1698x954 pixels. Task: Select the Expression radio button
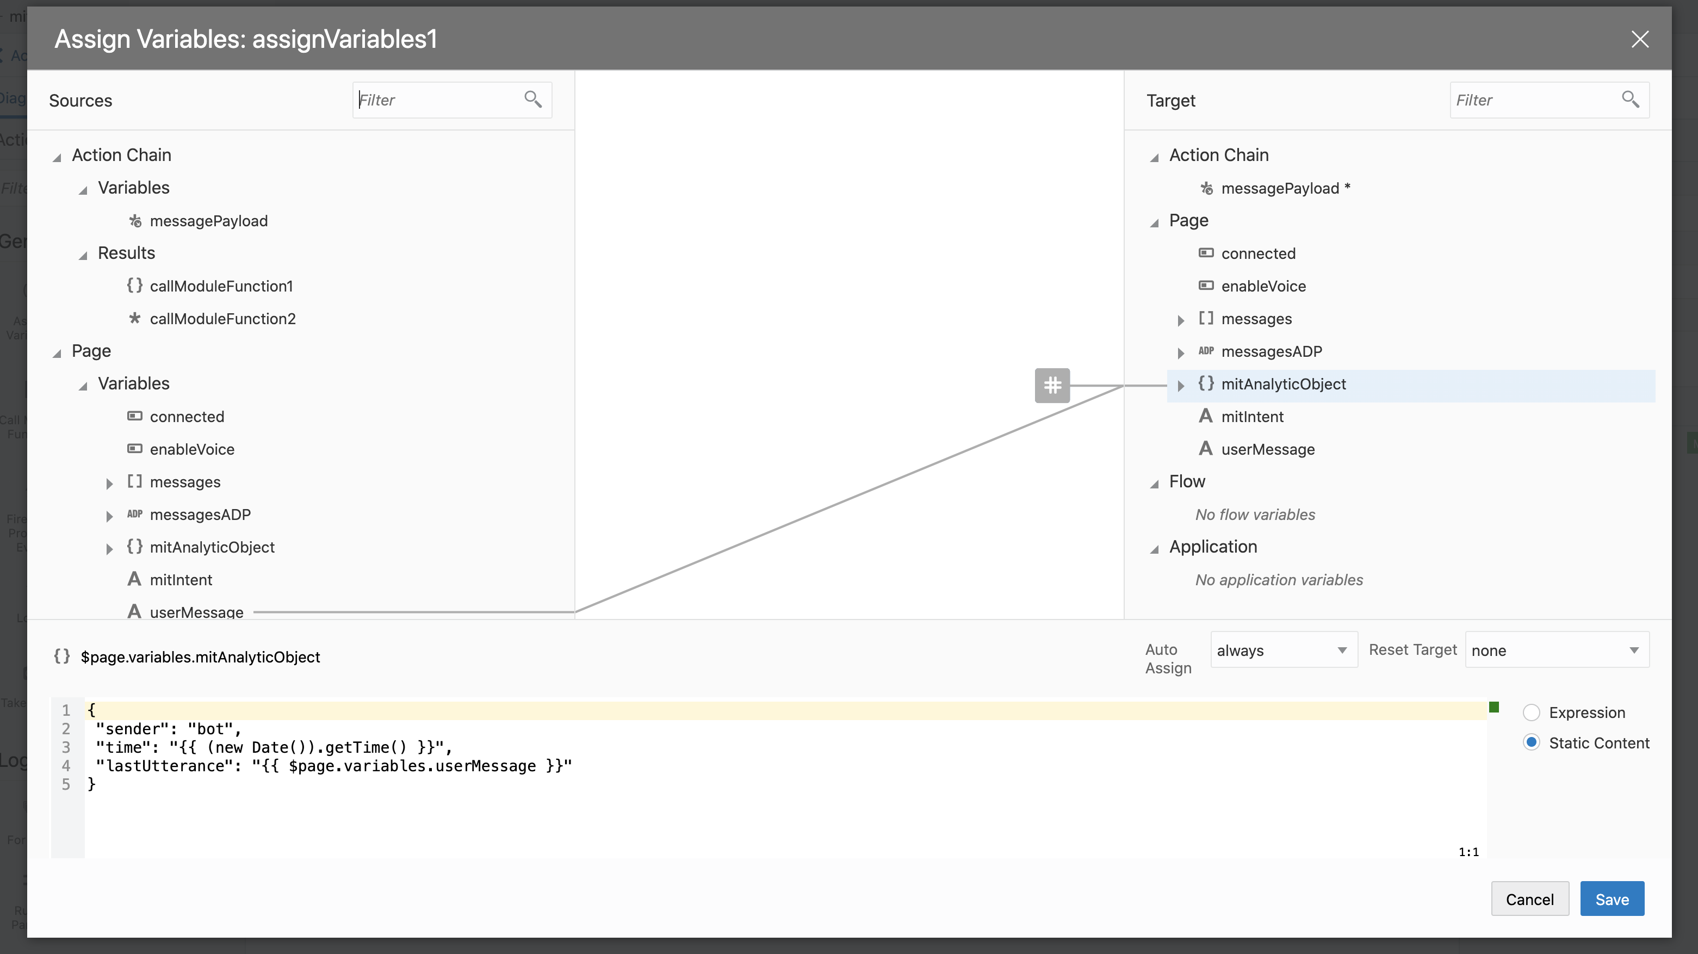coord(1531,713)
